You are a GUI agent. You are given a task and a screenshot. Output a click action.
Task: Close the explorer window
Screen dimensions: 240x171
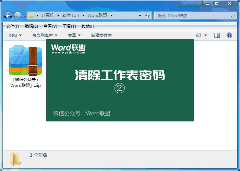coord(229,3)
